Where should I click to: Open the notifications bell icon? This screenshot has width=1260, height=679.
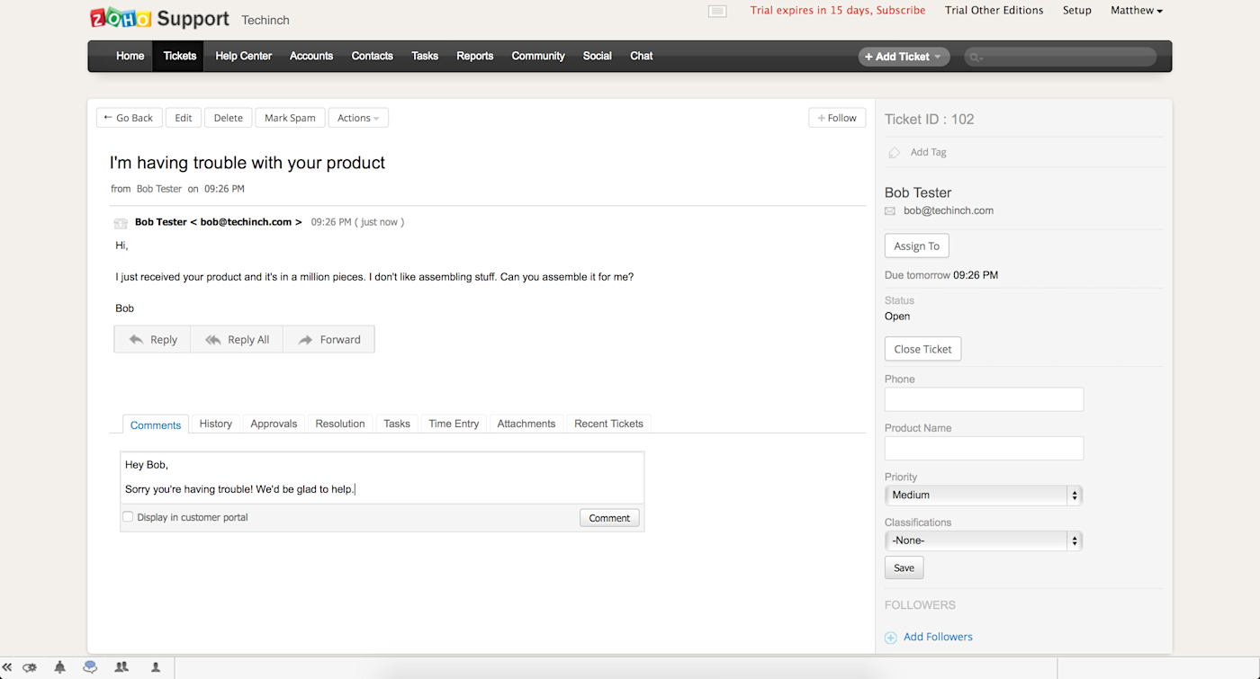pos(60,667)
